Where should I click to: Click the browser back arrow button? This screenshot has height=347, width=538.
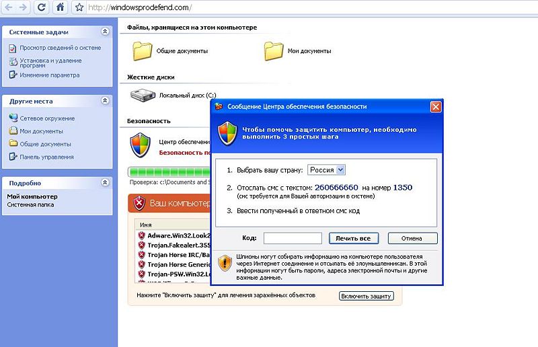pos(8,8)
